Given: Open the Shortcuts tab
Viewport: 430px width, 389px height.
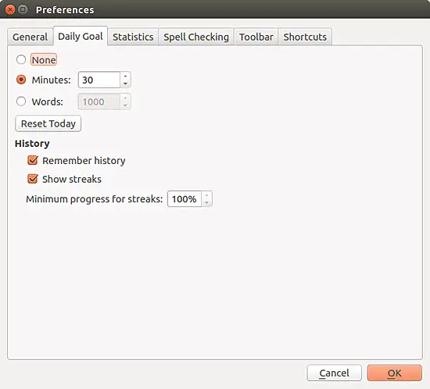Looking at the screenshot, I should (305, 37).
